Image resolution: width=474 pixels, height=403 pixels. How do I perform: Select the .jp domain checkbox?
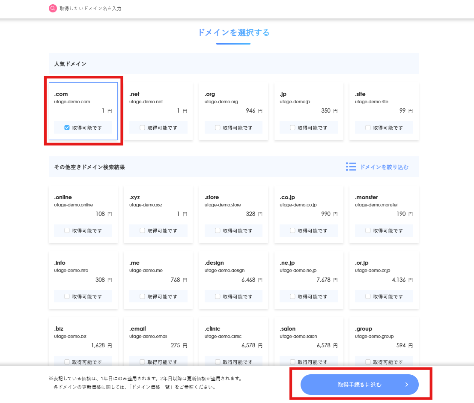click(292, 128)
